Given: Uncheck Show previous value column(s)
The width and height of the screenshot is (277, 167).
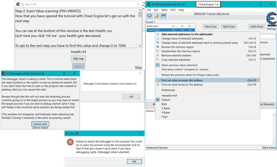Looking at the screenshot, I should (x=158, y=65).
